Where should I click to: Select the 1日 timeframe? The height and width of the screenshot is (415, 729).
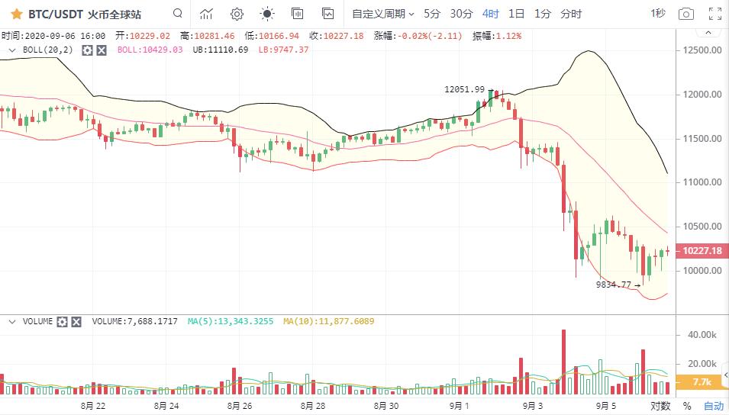(x=517, y=14)
